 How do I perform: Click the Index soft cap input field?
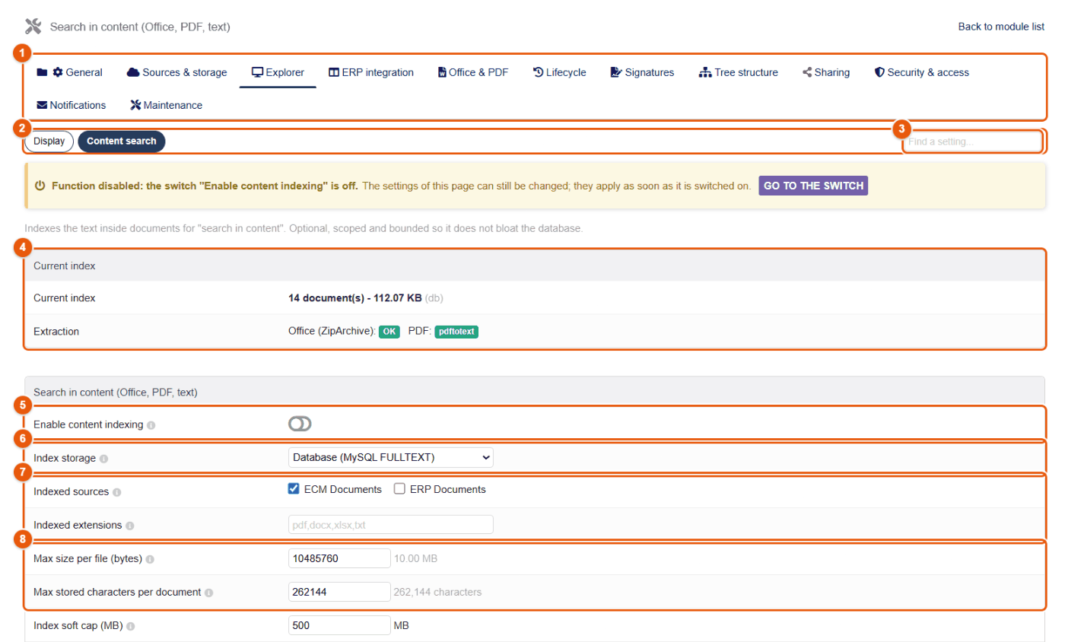339,625
